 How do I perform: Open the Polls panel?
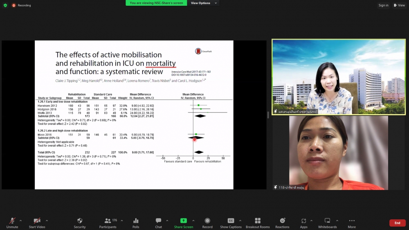pos(136,221)
